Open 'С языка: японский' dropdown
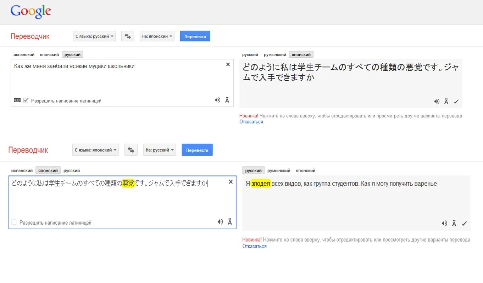The width and height of the screenshot is (483, 283). pos(95,150)
